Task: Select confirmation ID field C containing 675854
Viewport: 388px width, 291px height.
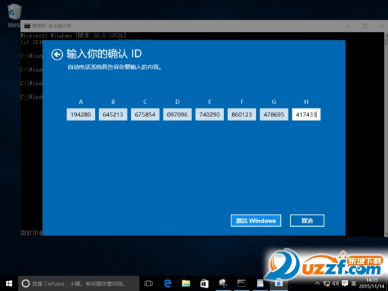Action: [145, 114]
